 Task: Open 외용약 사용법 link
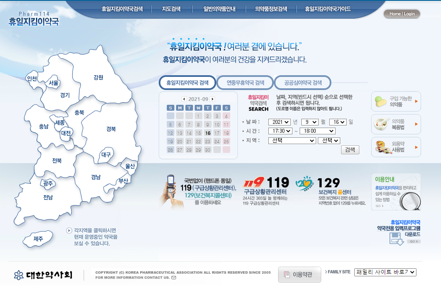pos(396,147)
